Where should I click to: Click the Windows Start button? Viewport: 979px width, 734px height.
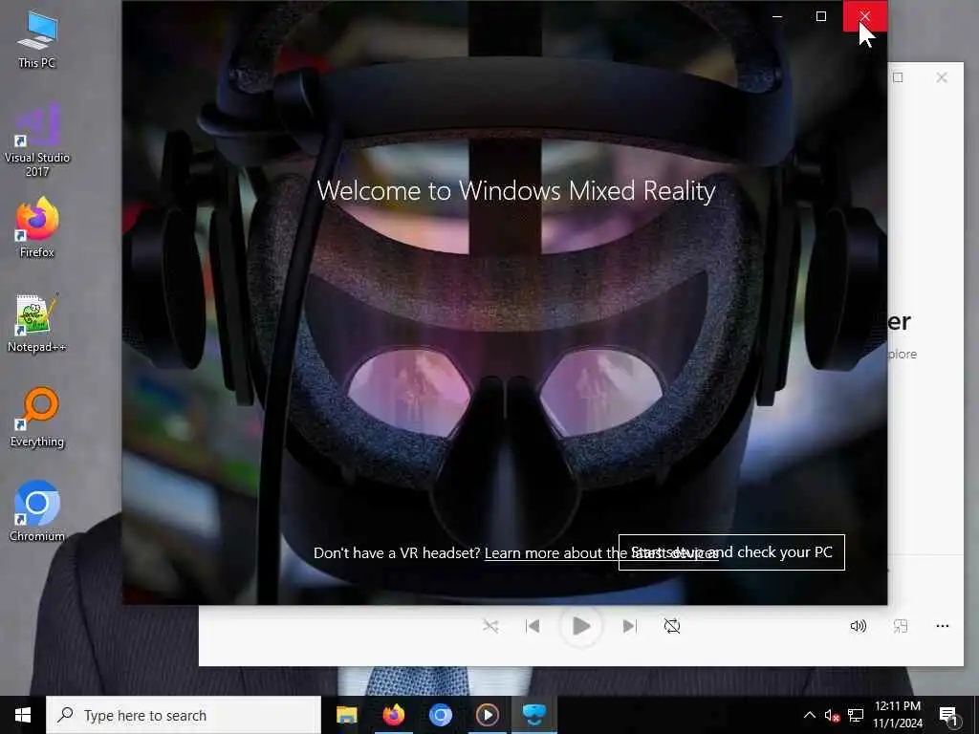click(x=23, y=715)
